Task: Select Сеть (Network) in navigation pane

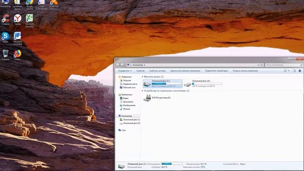Action: click(122, 130)
